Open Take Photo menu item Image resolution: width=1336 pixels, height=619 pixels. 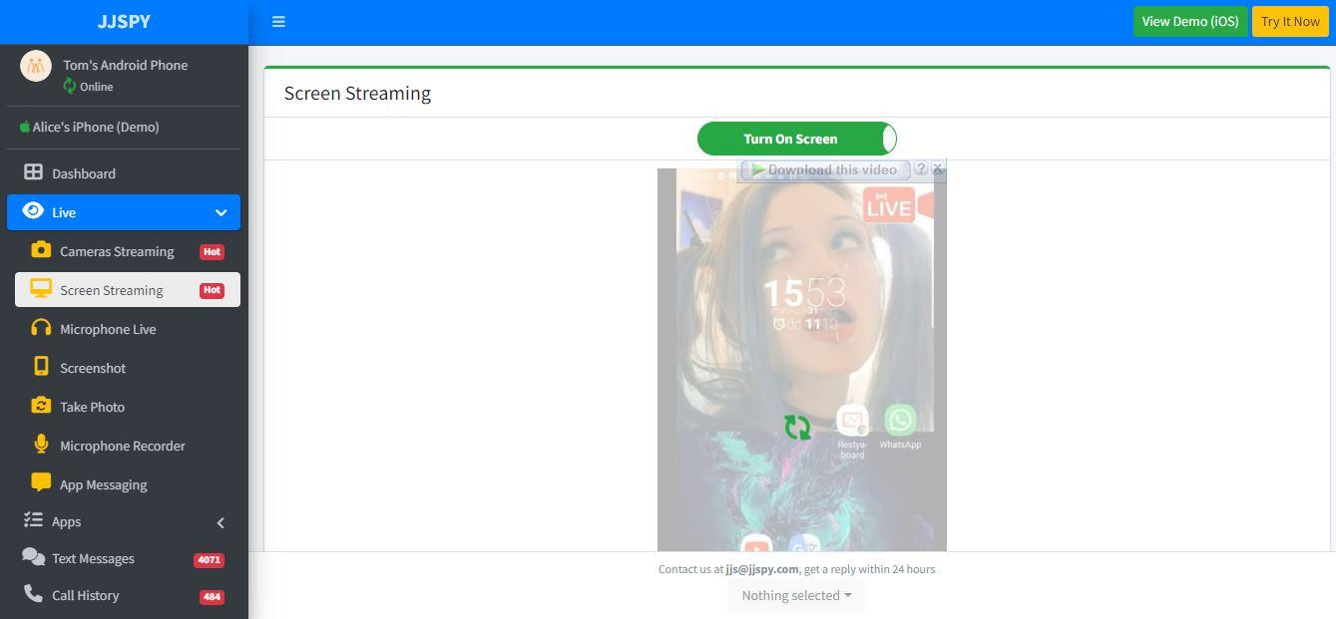point(128,407)
